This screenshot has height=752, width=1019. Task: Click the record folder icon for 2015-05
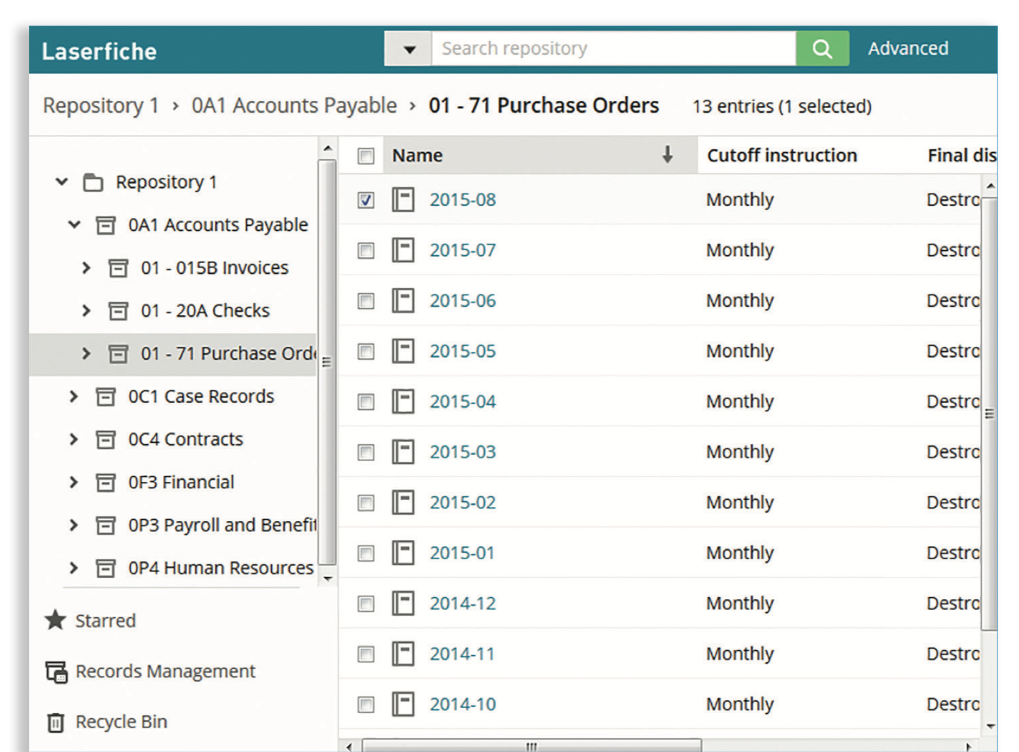click(x=403, y=351)
